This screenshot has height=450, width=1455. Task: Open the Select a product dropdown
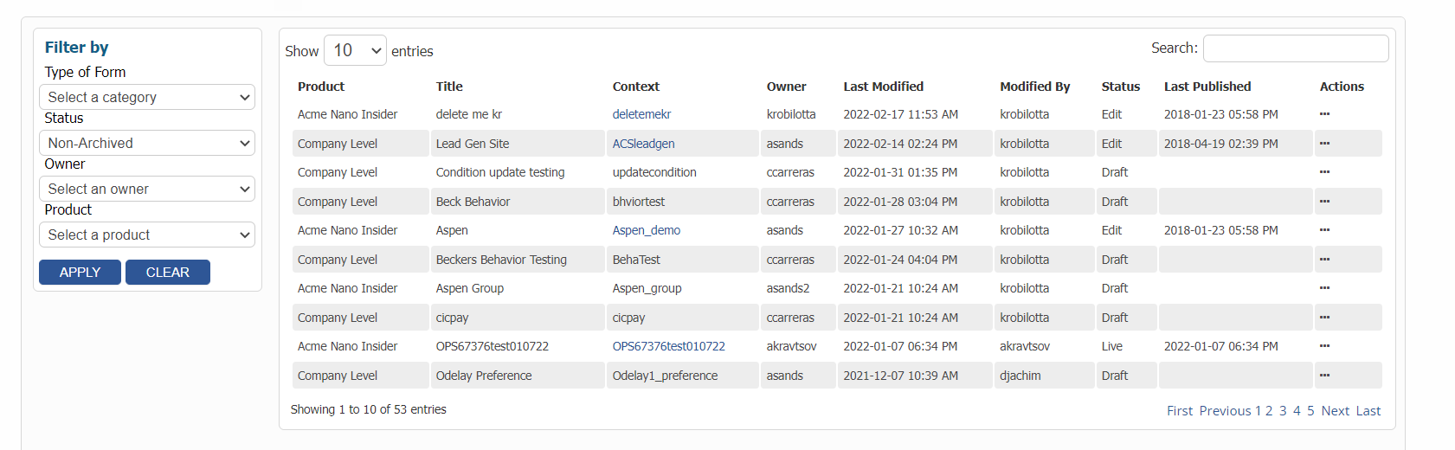[147, 235]
